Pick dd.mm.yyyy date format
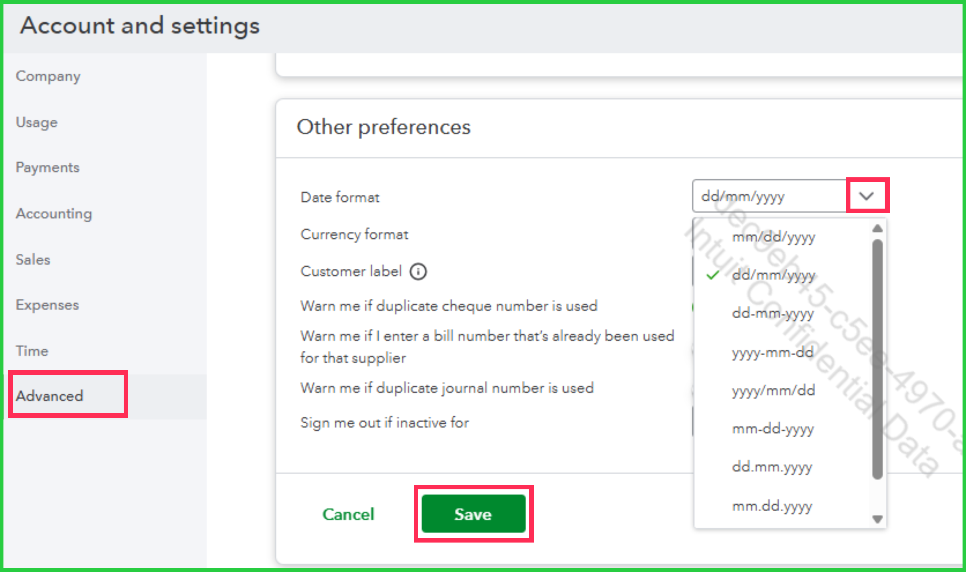 click(772, 467)
